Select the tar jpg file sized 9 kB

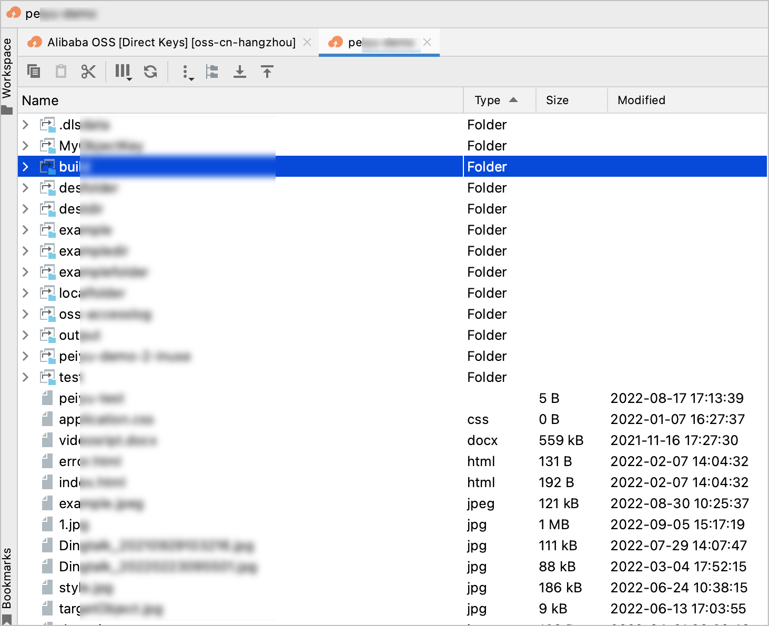pos(392,609)
